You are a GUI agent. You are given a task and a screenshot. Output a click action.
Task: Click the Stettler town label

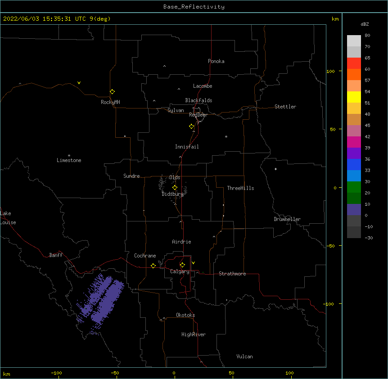tap(285, 107)
